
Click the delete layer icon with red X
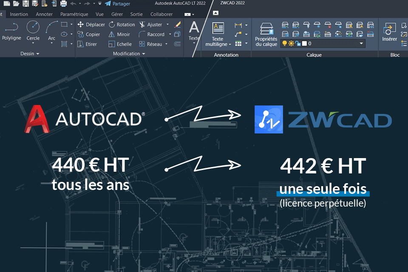pos(370,34)
